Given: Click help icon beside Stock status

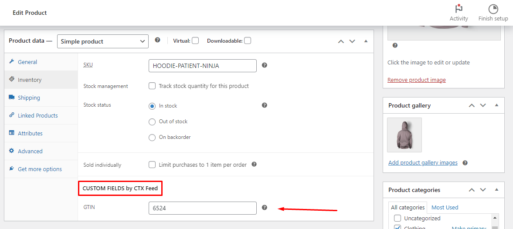Looking at the screenshot, I should coord(265,105).
